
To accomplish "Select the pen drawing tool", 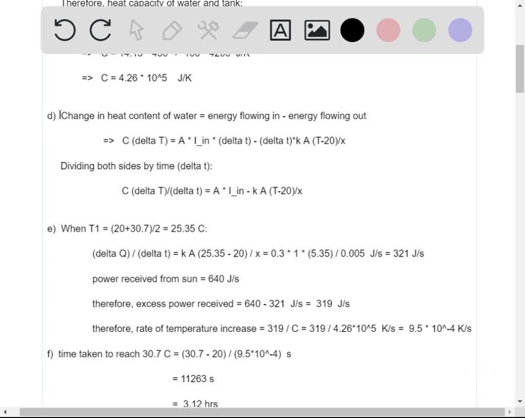I will pyautogui.click(x=172, y=30).
